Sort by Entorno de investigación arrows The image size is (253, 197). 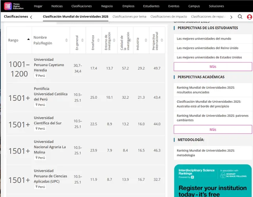click(x=114, y=40)
